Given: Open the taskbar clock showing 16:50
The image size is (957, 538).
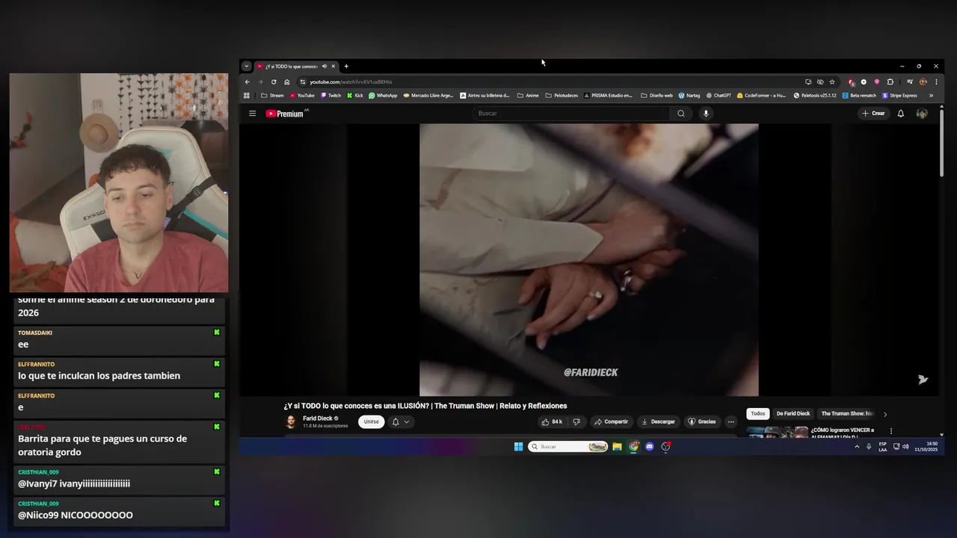Looking at the screenshot, I should [x=926, y=447].
